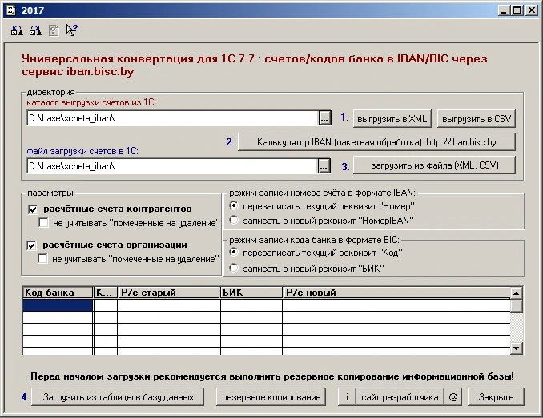Click the second toolbar icon with right-curved arrow
Image resolution: width=543 pixels, height=418 pixels.
tap(35, 31)
